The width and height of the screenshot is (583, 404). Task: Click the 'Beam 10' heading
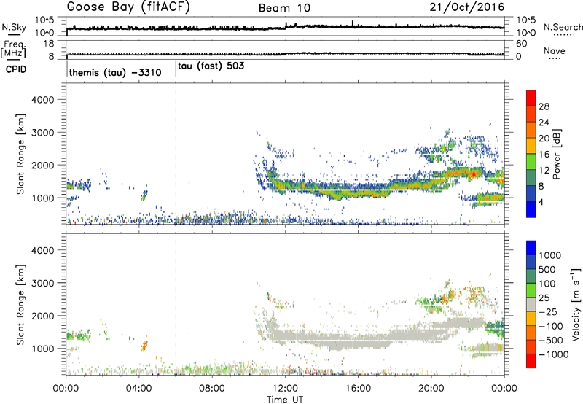pos(284,8)
